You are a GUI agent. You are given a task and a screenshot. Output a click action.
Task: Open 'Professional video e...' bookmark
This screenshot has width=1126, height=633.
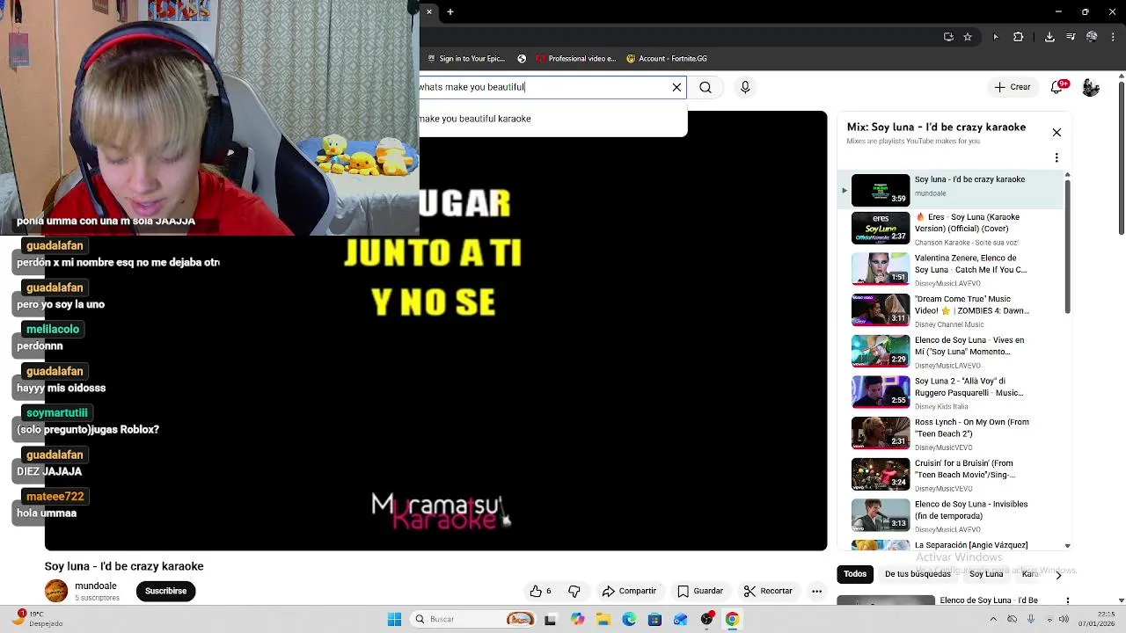tap(574, 59)
